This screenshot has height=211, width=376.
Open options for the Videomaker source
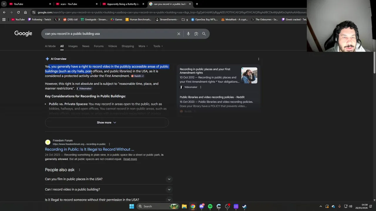point(201,87)
